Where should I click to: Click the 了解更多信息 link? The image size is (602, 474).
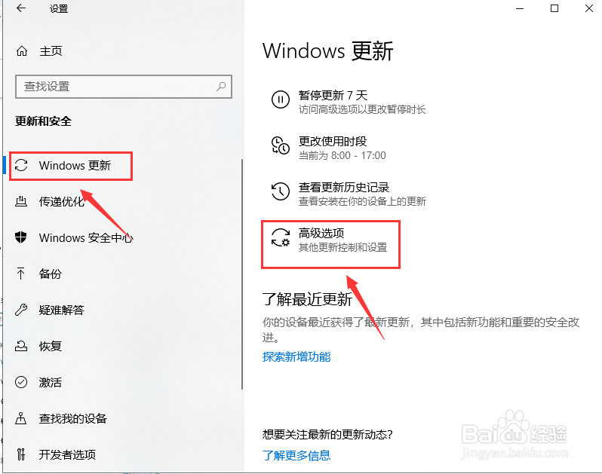(296, 455)
